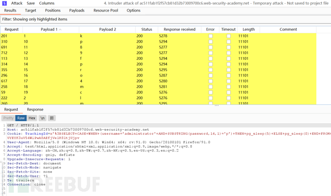Toggle Timeout checkbox in request 355 row
Image resolution: width=331 pixels, height=196 pixels.
pos(229,70)
